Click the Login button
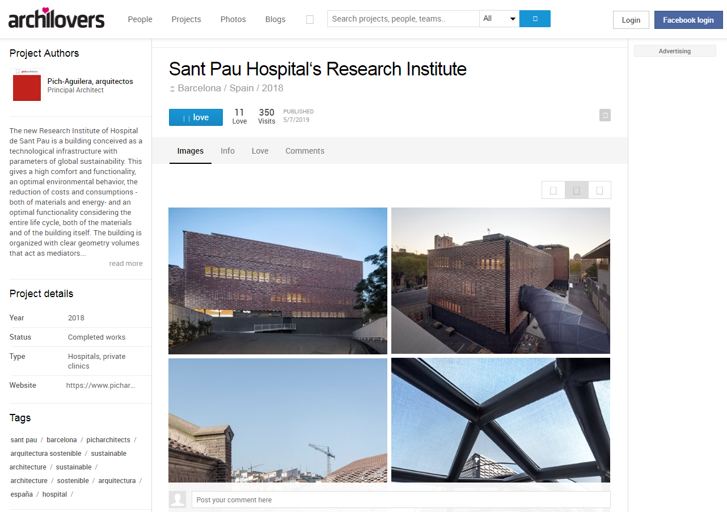This screenshot has height=512, width=727. click(x=631, y=20)
